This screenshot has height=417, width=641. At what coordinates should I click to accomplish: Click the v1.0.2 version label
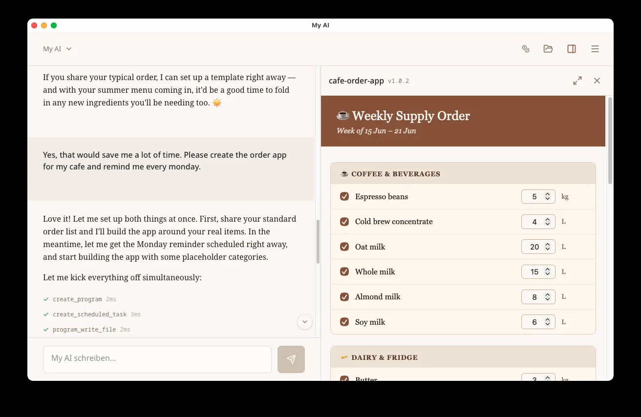tap(398, 81)
